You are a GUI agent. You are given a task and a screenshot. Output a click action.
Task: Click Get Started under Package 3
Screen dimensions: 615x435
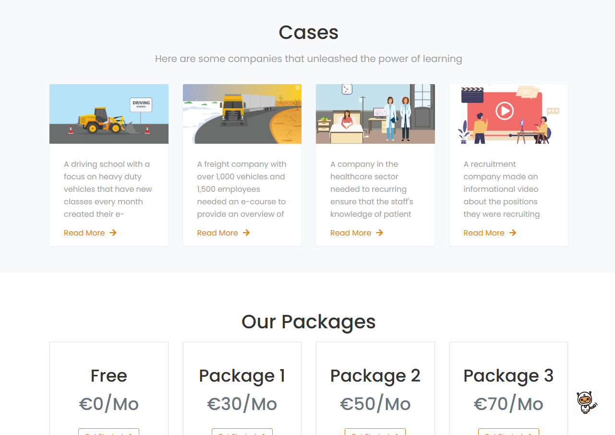click(508, 432)
